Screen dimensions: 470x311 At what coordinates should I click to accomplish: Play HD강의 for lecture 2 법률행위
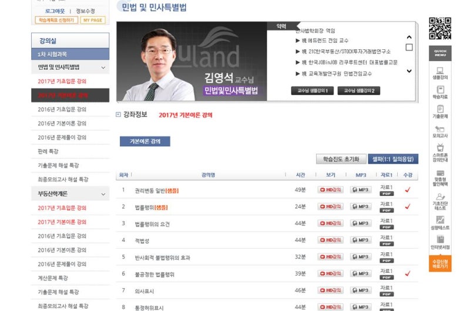pyautogui.click(x=330, y=207)
